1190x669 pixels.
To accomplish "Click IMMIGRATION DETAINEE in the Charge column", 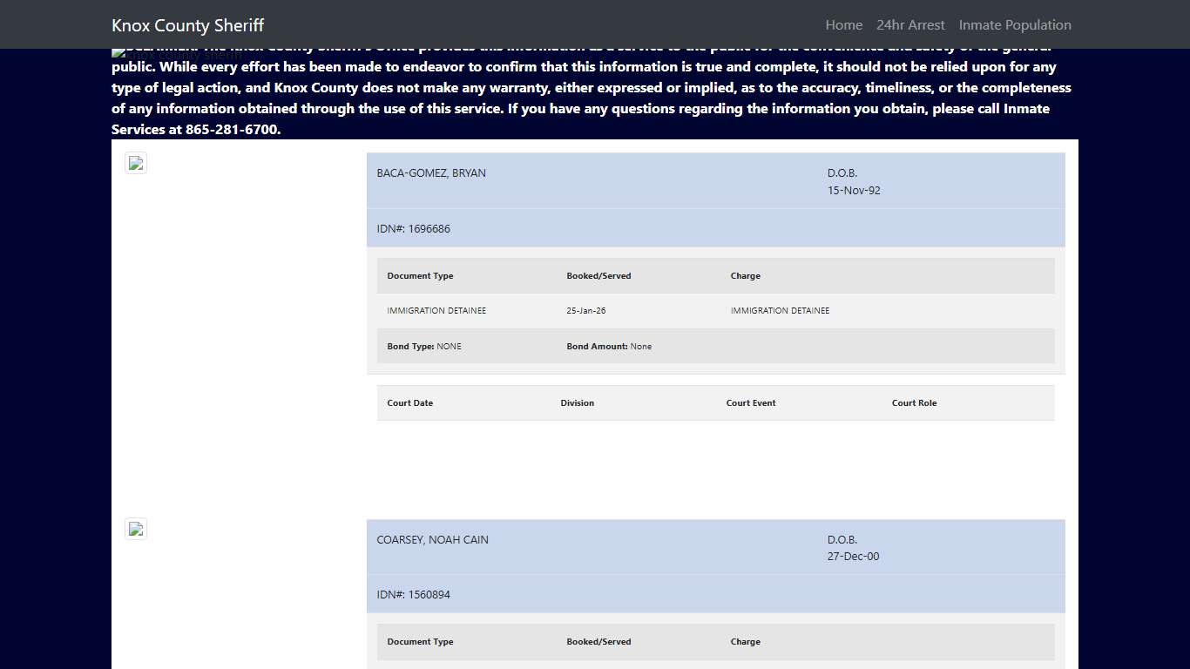I will click(x=780, y=311).
